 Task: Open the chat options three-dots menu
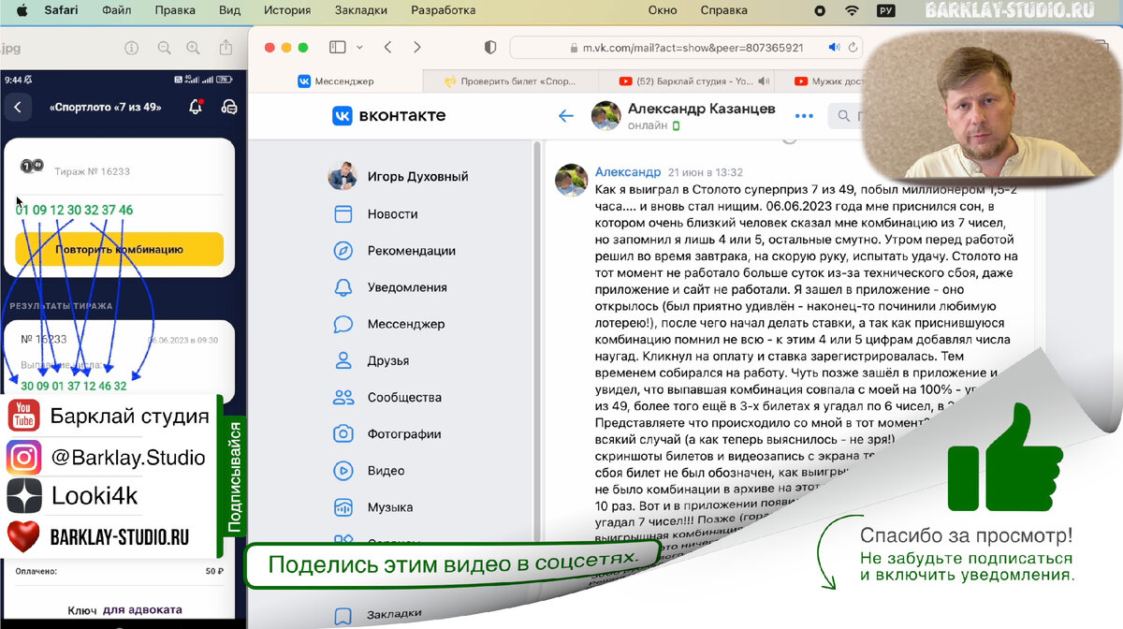click(x=804, y=116)
